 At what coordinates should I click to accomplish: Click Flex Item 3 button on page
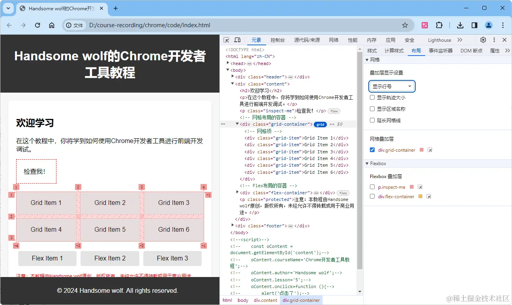tap(173, 259)
